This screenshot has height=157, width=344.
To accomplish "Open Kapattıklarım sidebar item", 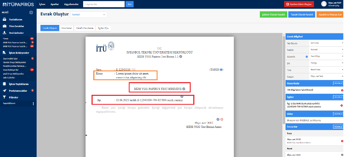I will [x=9, y=103].
